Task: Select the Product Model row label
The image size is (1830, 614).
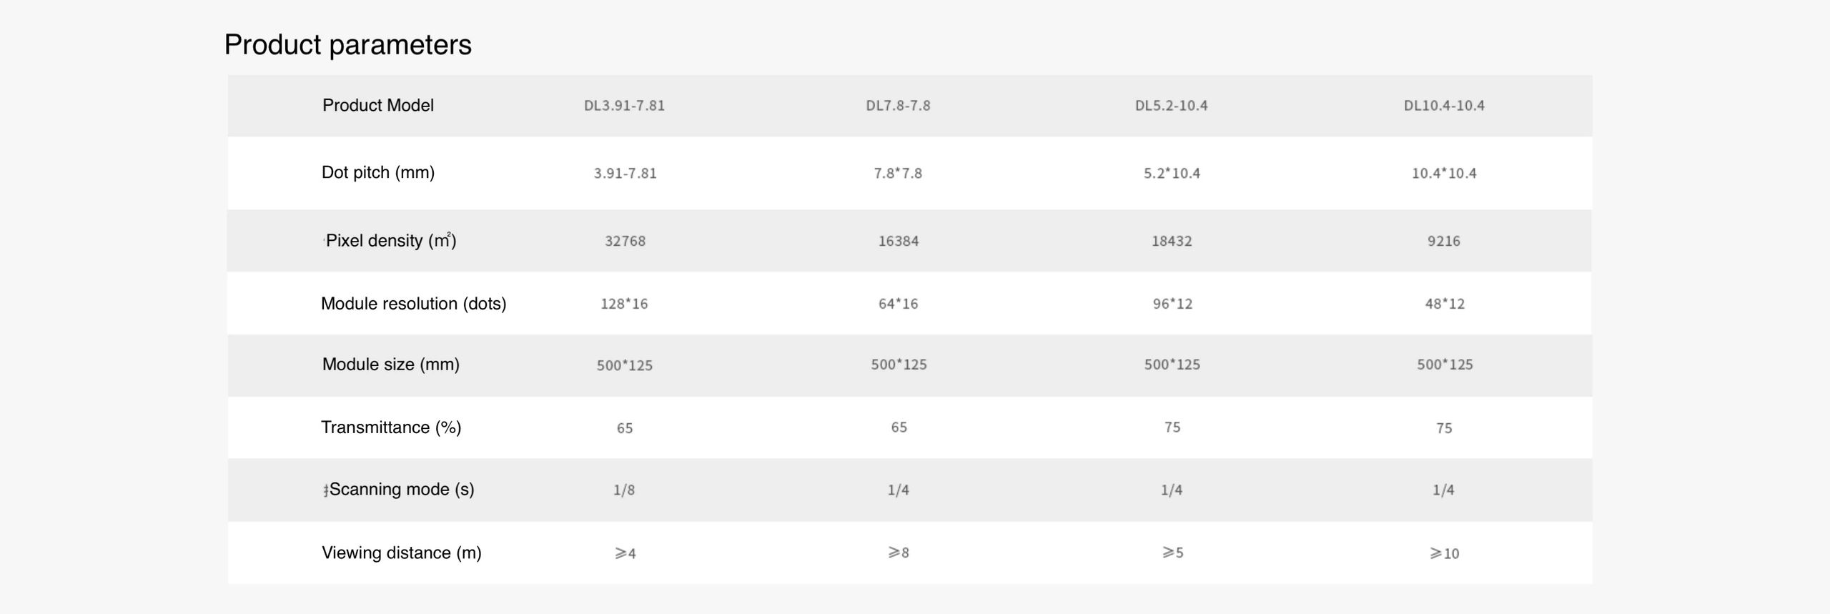Action: click(x=377, y=106)
